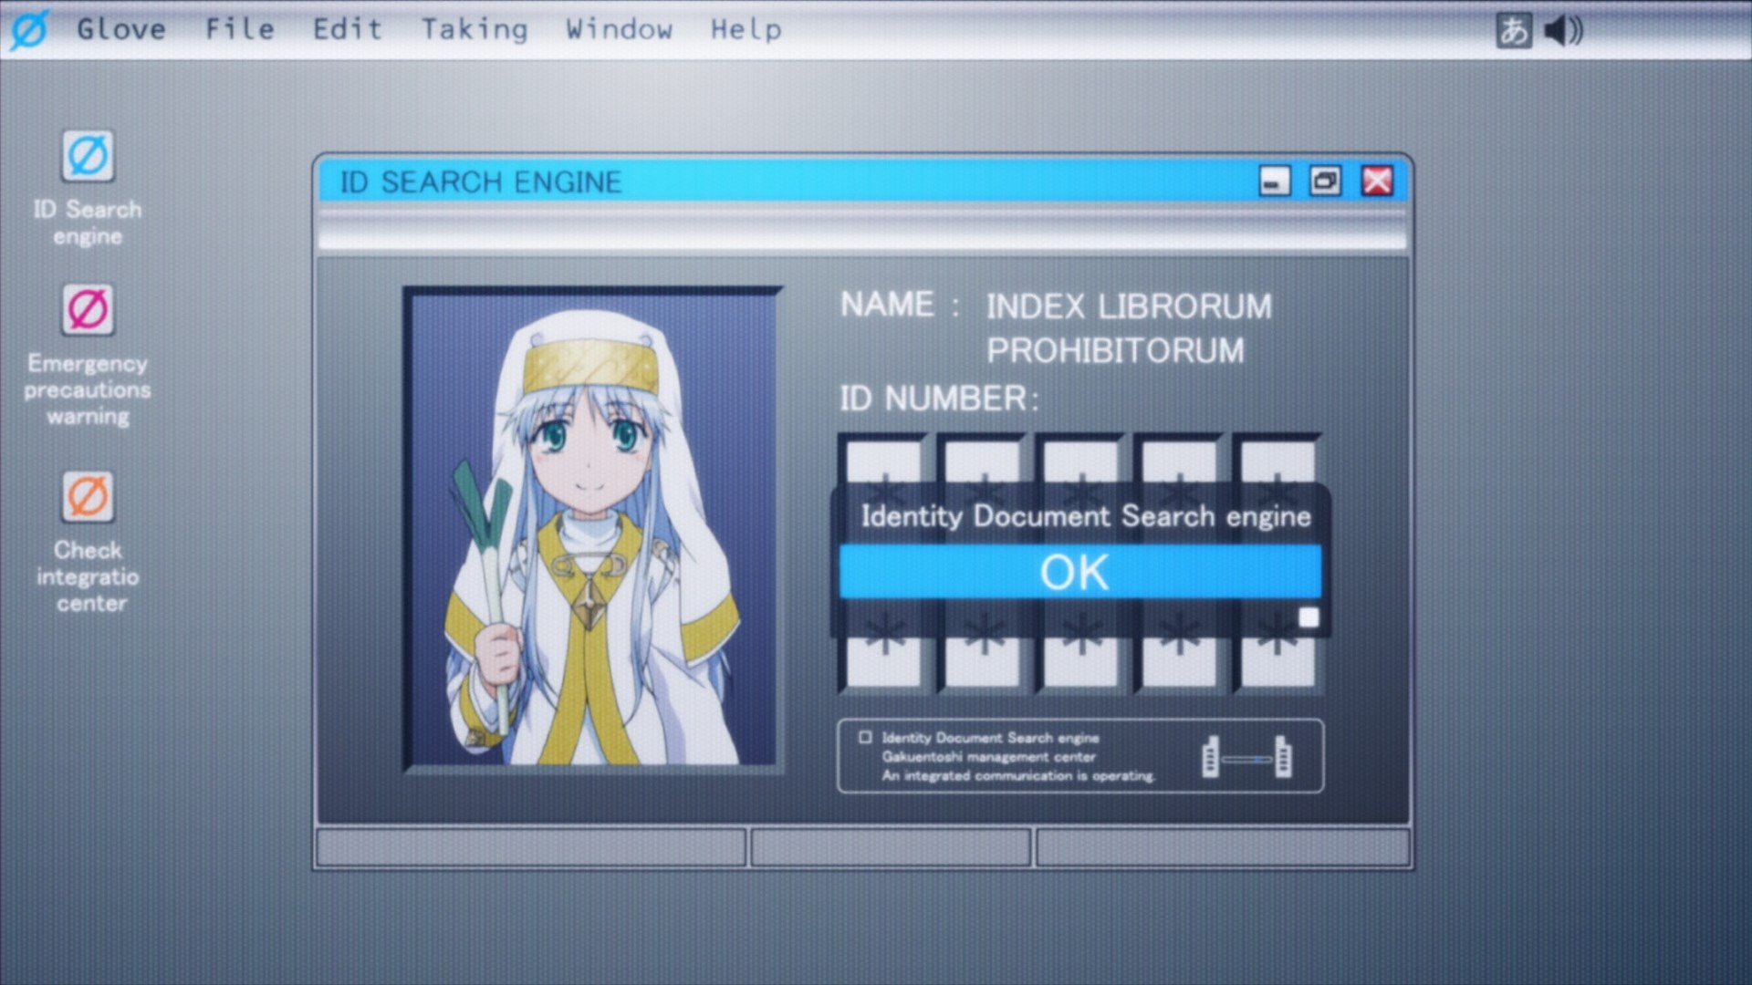Screen dimensions: 1752x985
Task: Click the blue OK button
Action: (1079, 572)
